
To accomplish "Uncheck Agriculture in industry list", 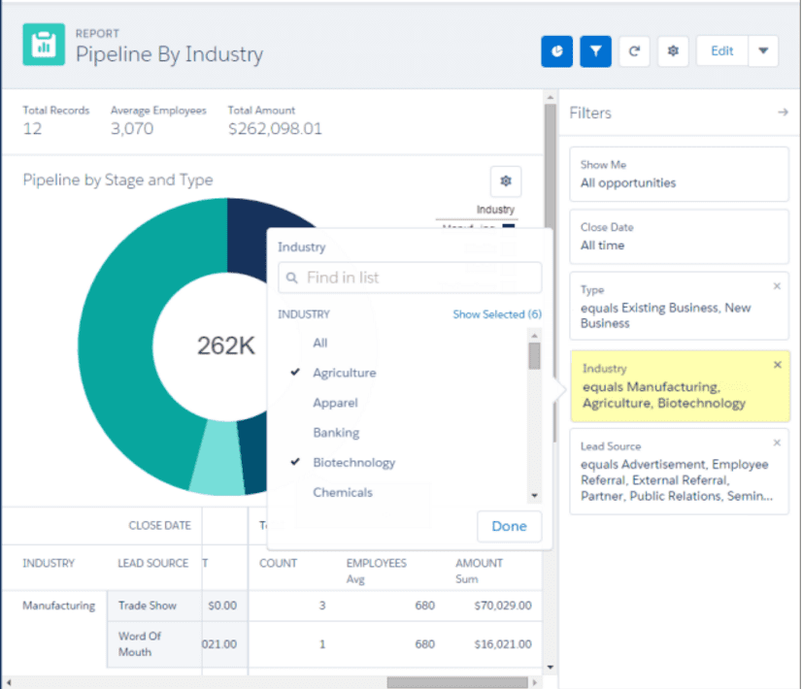I will [344, 373].
